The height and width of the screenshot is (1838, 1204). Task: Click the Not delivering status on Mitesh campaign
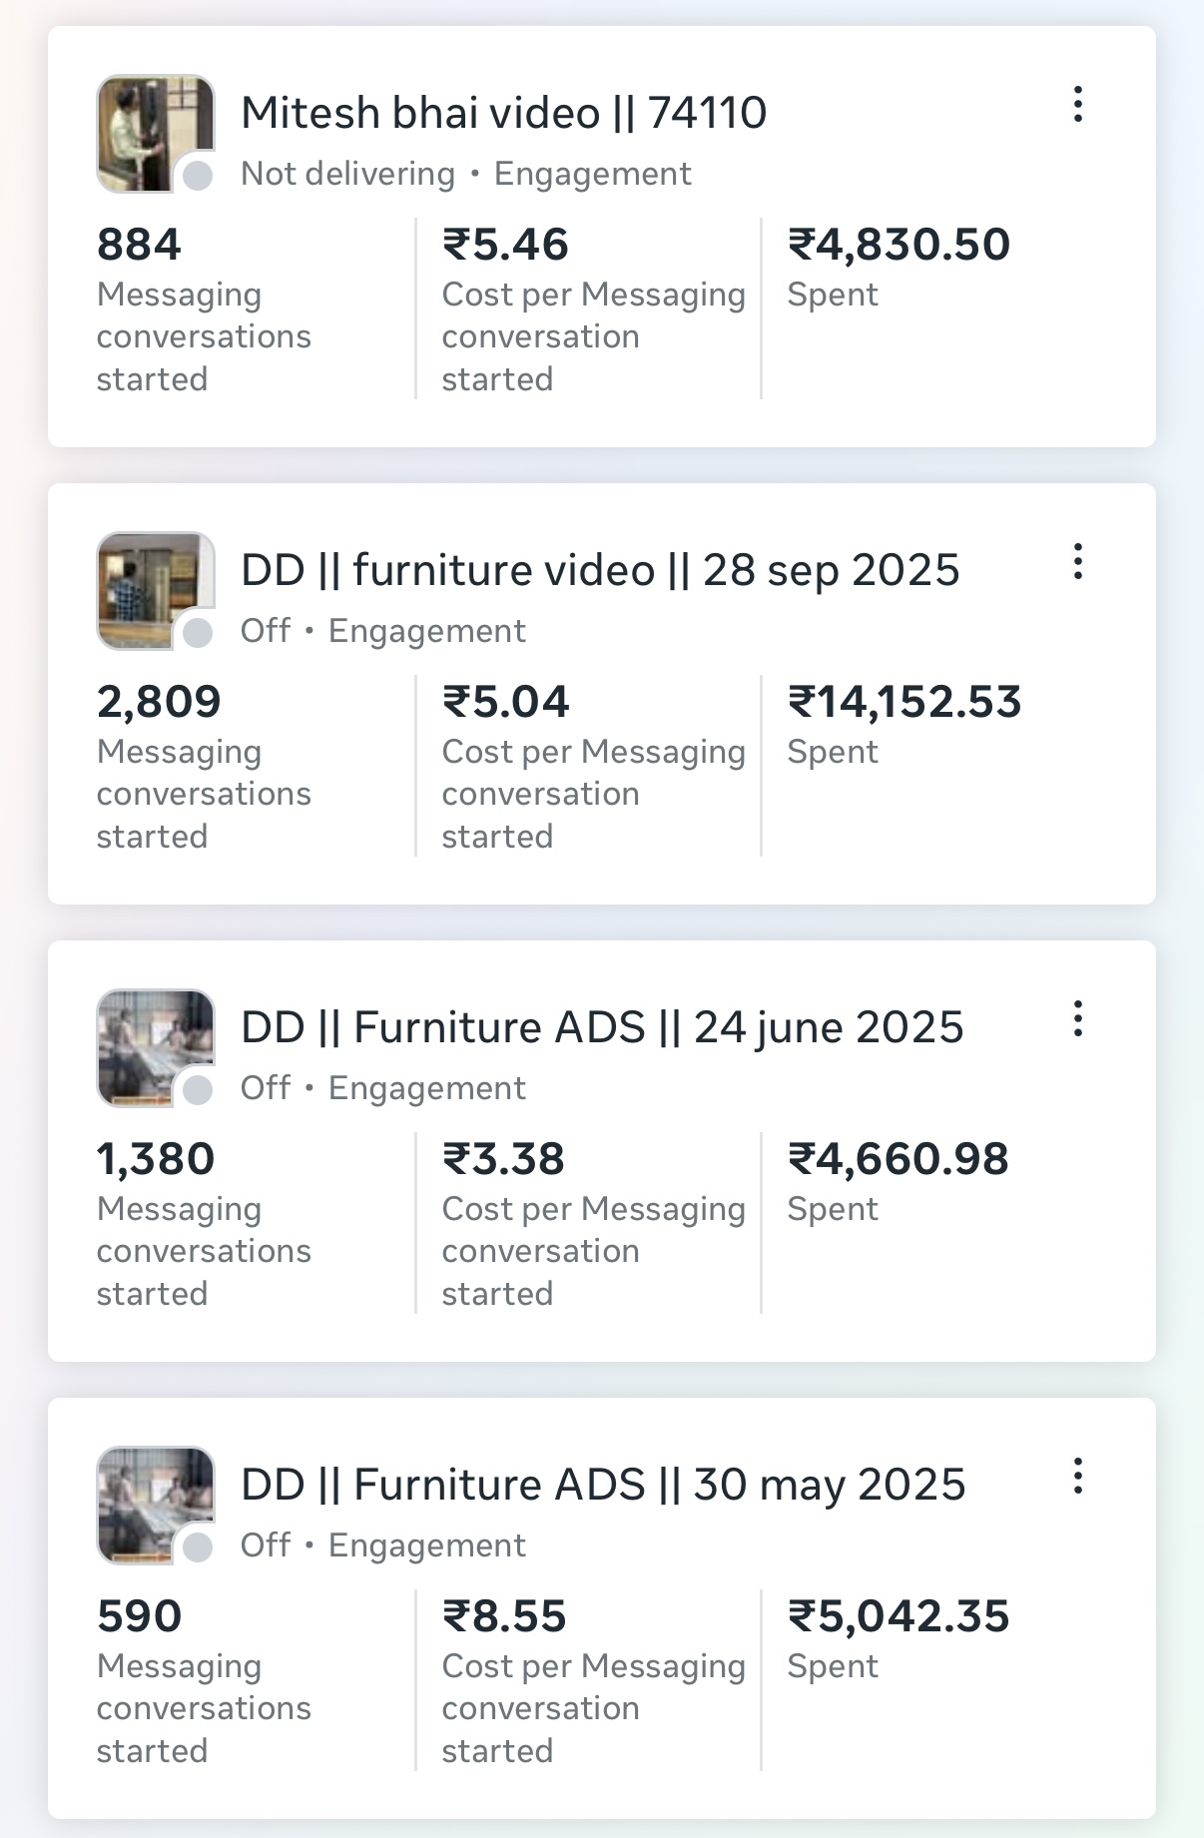click(x=347, y=174)
